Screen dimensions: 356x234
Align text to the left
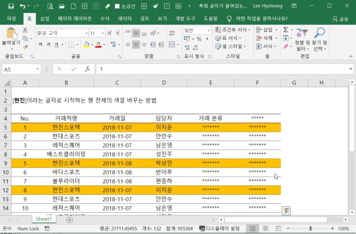[128, 44]
